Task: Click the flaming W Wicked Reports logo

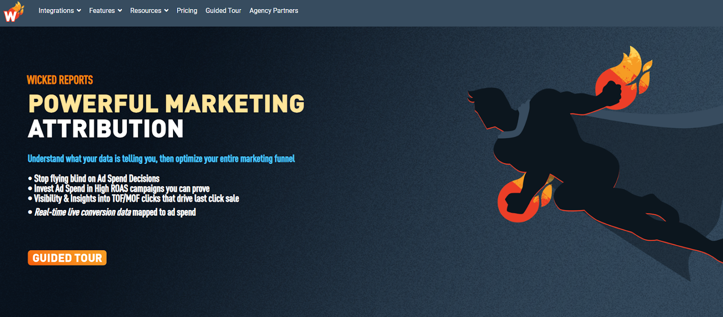Action: 14,12
